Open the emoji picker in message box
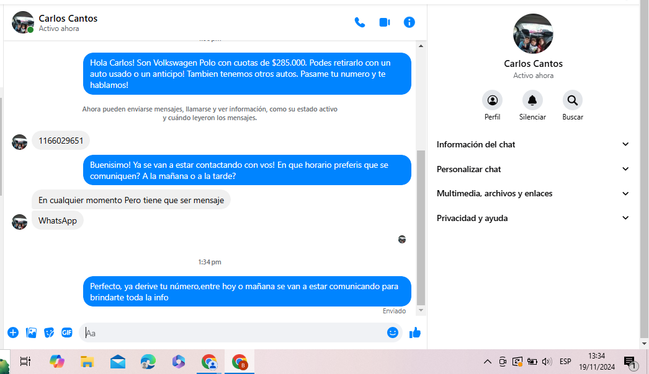 click(x=392, y=333)
